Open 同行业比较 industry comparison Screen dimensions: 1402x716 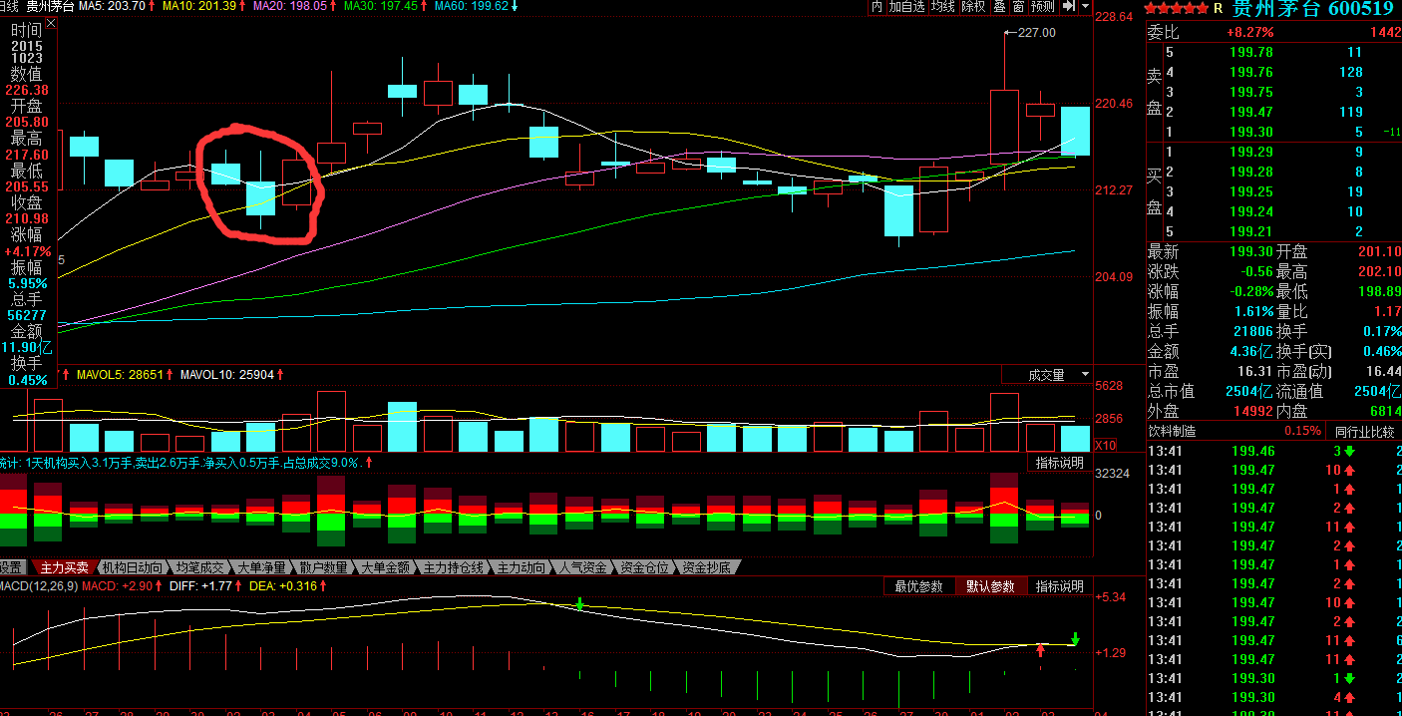(x=1364, y=432)
